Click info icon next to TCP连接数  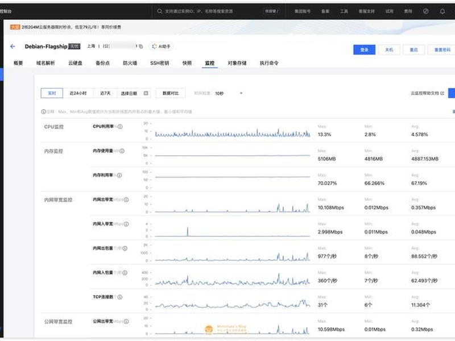pyautogui.click(x=120, y=297)
